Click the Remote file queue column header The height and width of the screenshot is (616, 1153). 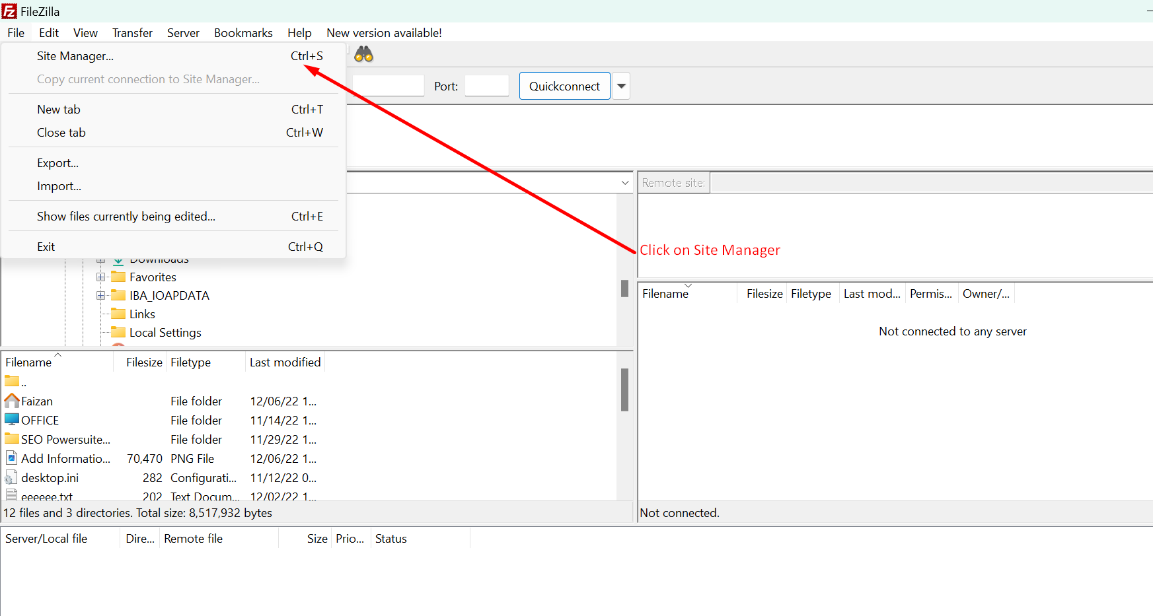coord(219,539)
